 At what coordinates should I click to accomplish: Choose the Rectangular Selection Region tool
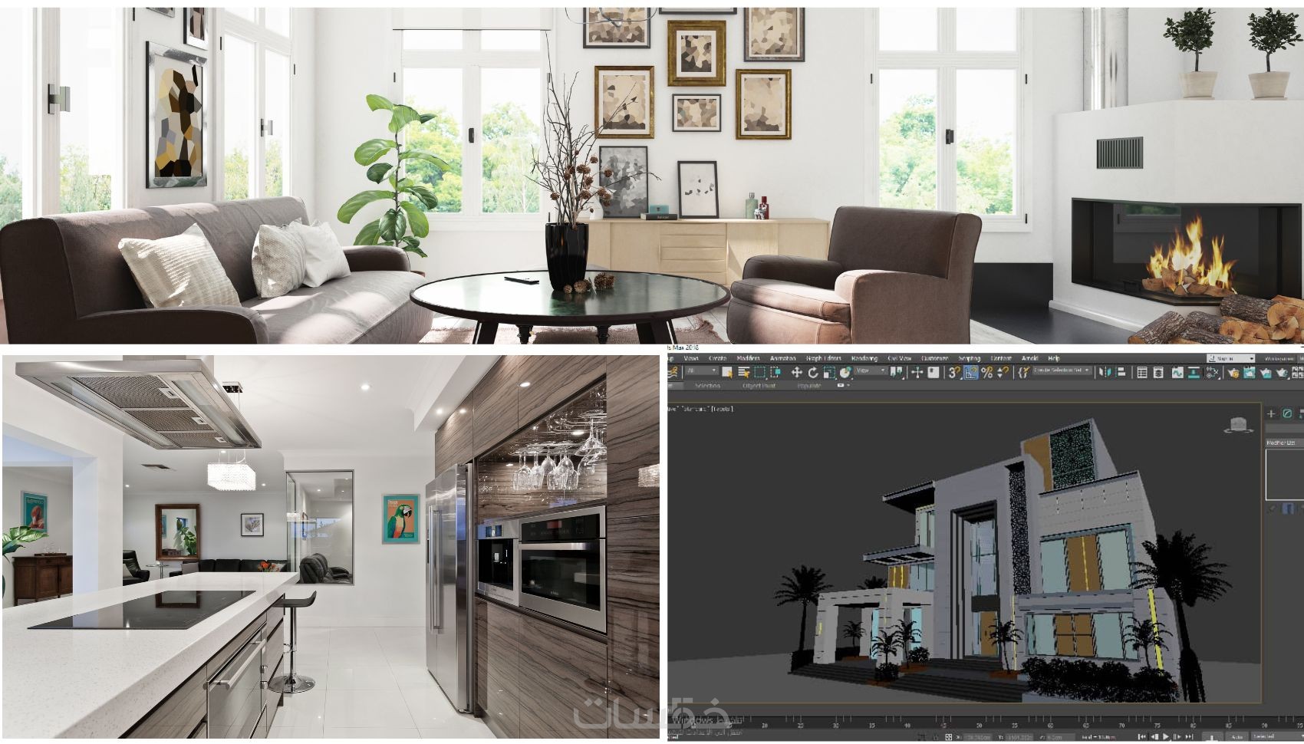pos(759,372)
